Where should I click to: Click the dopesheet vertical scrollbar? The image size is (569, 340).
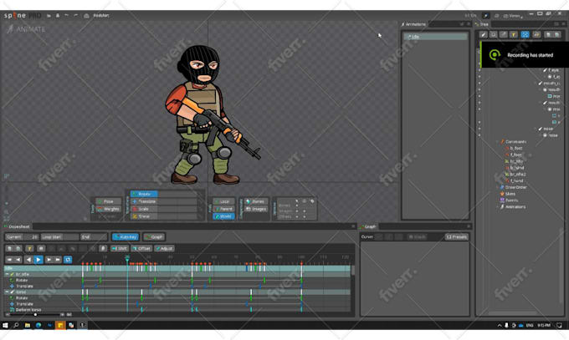[353, 271]
